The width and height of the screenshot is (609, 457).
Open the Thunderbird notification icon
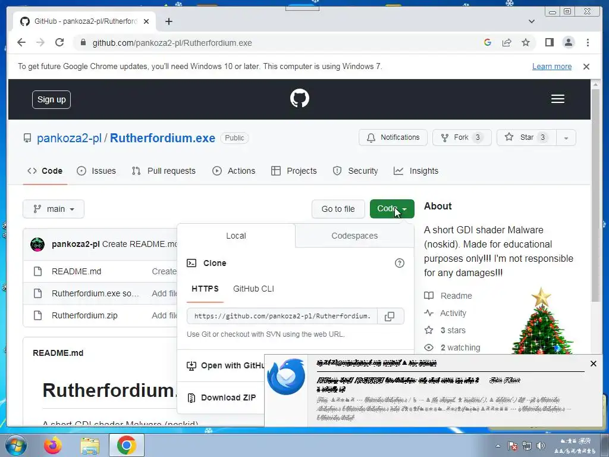[286, 377]
